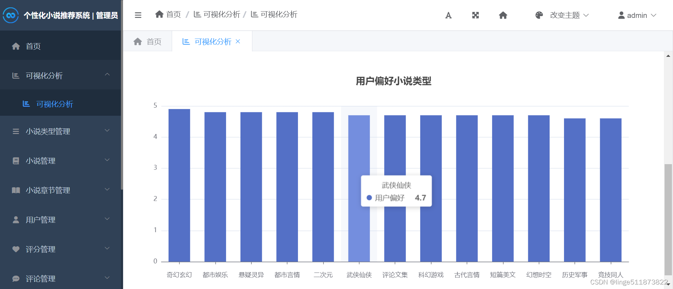The image size is (673, 289).
Task: Expand the 小说类型管理 menu chevron
Action: [x=107, y=130]
